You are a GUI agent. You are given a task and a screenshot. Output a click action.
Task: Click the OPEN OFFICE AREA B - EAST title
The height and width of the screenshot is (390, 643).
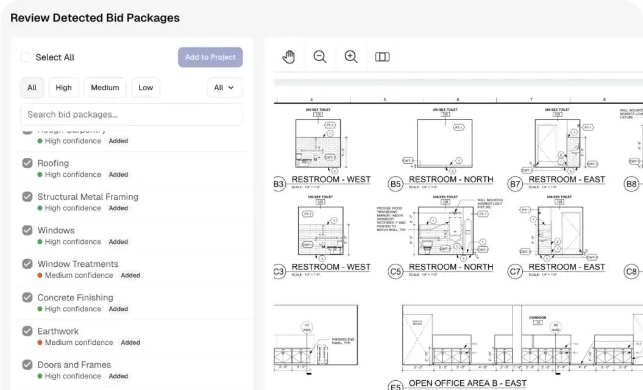click(467, 383)
